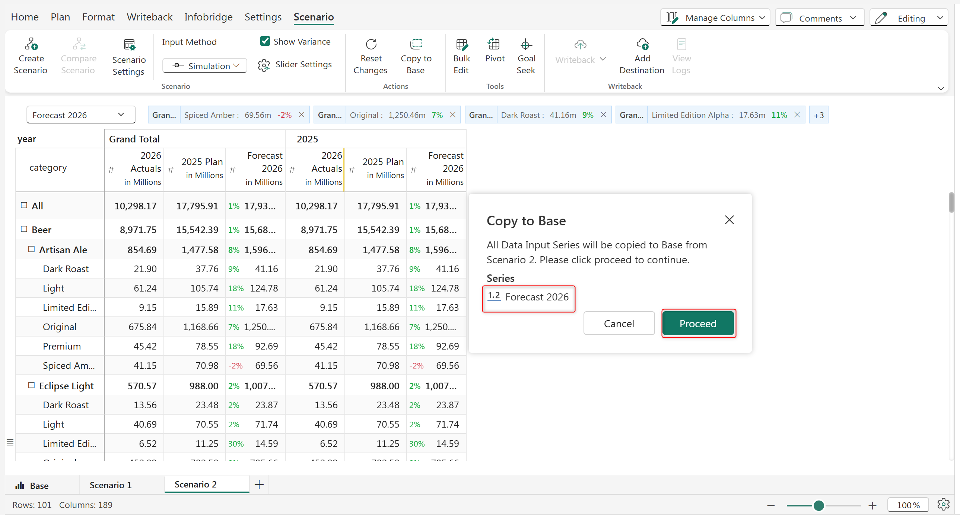
Task: Click the Reset Changes icon
Action: (x=371, y=44)
